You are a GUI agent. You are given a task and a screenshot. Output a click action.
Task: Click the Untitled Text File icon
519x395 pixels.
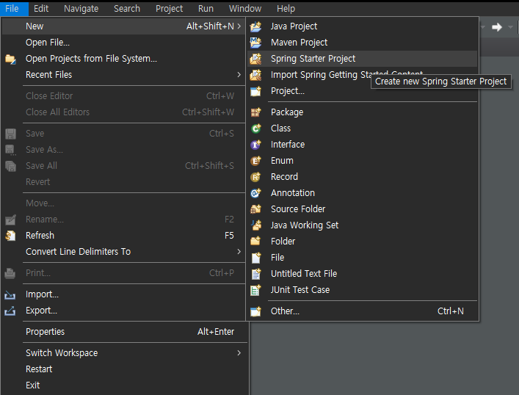click(x=255, y=274)
